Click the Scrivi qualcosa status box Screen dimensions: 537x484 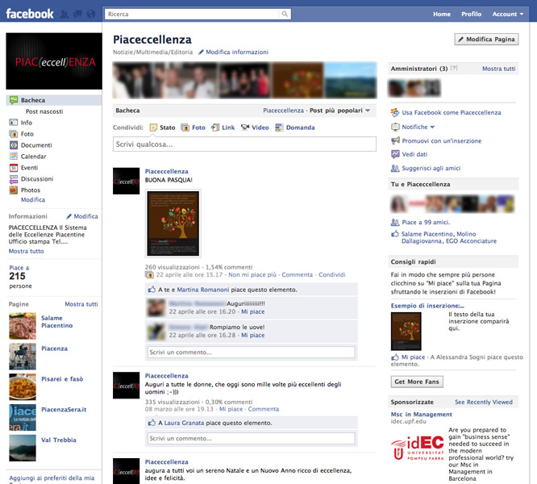pyautogui.click(x=244, y=144)
